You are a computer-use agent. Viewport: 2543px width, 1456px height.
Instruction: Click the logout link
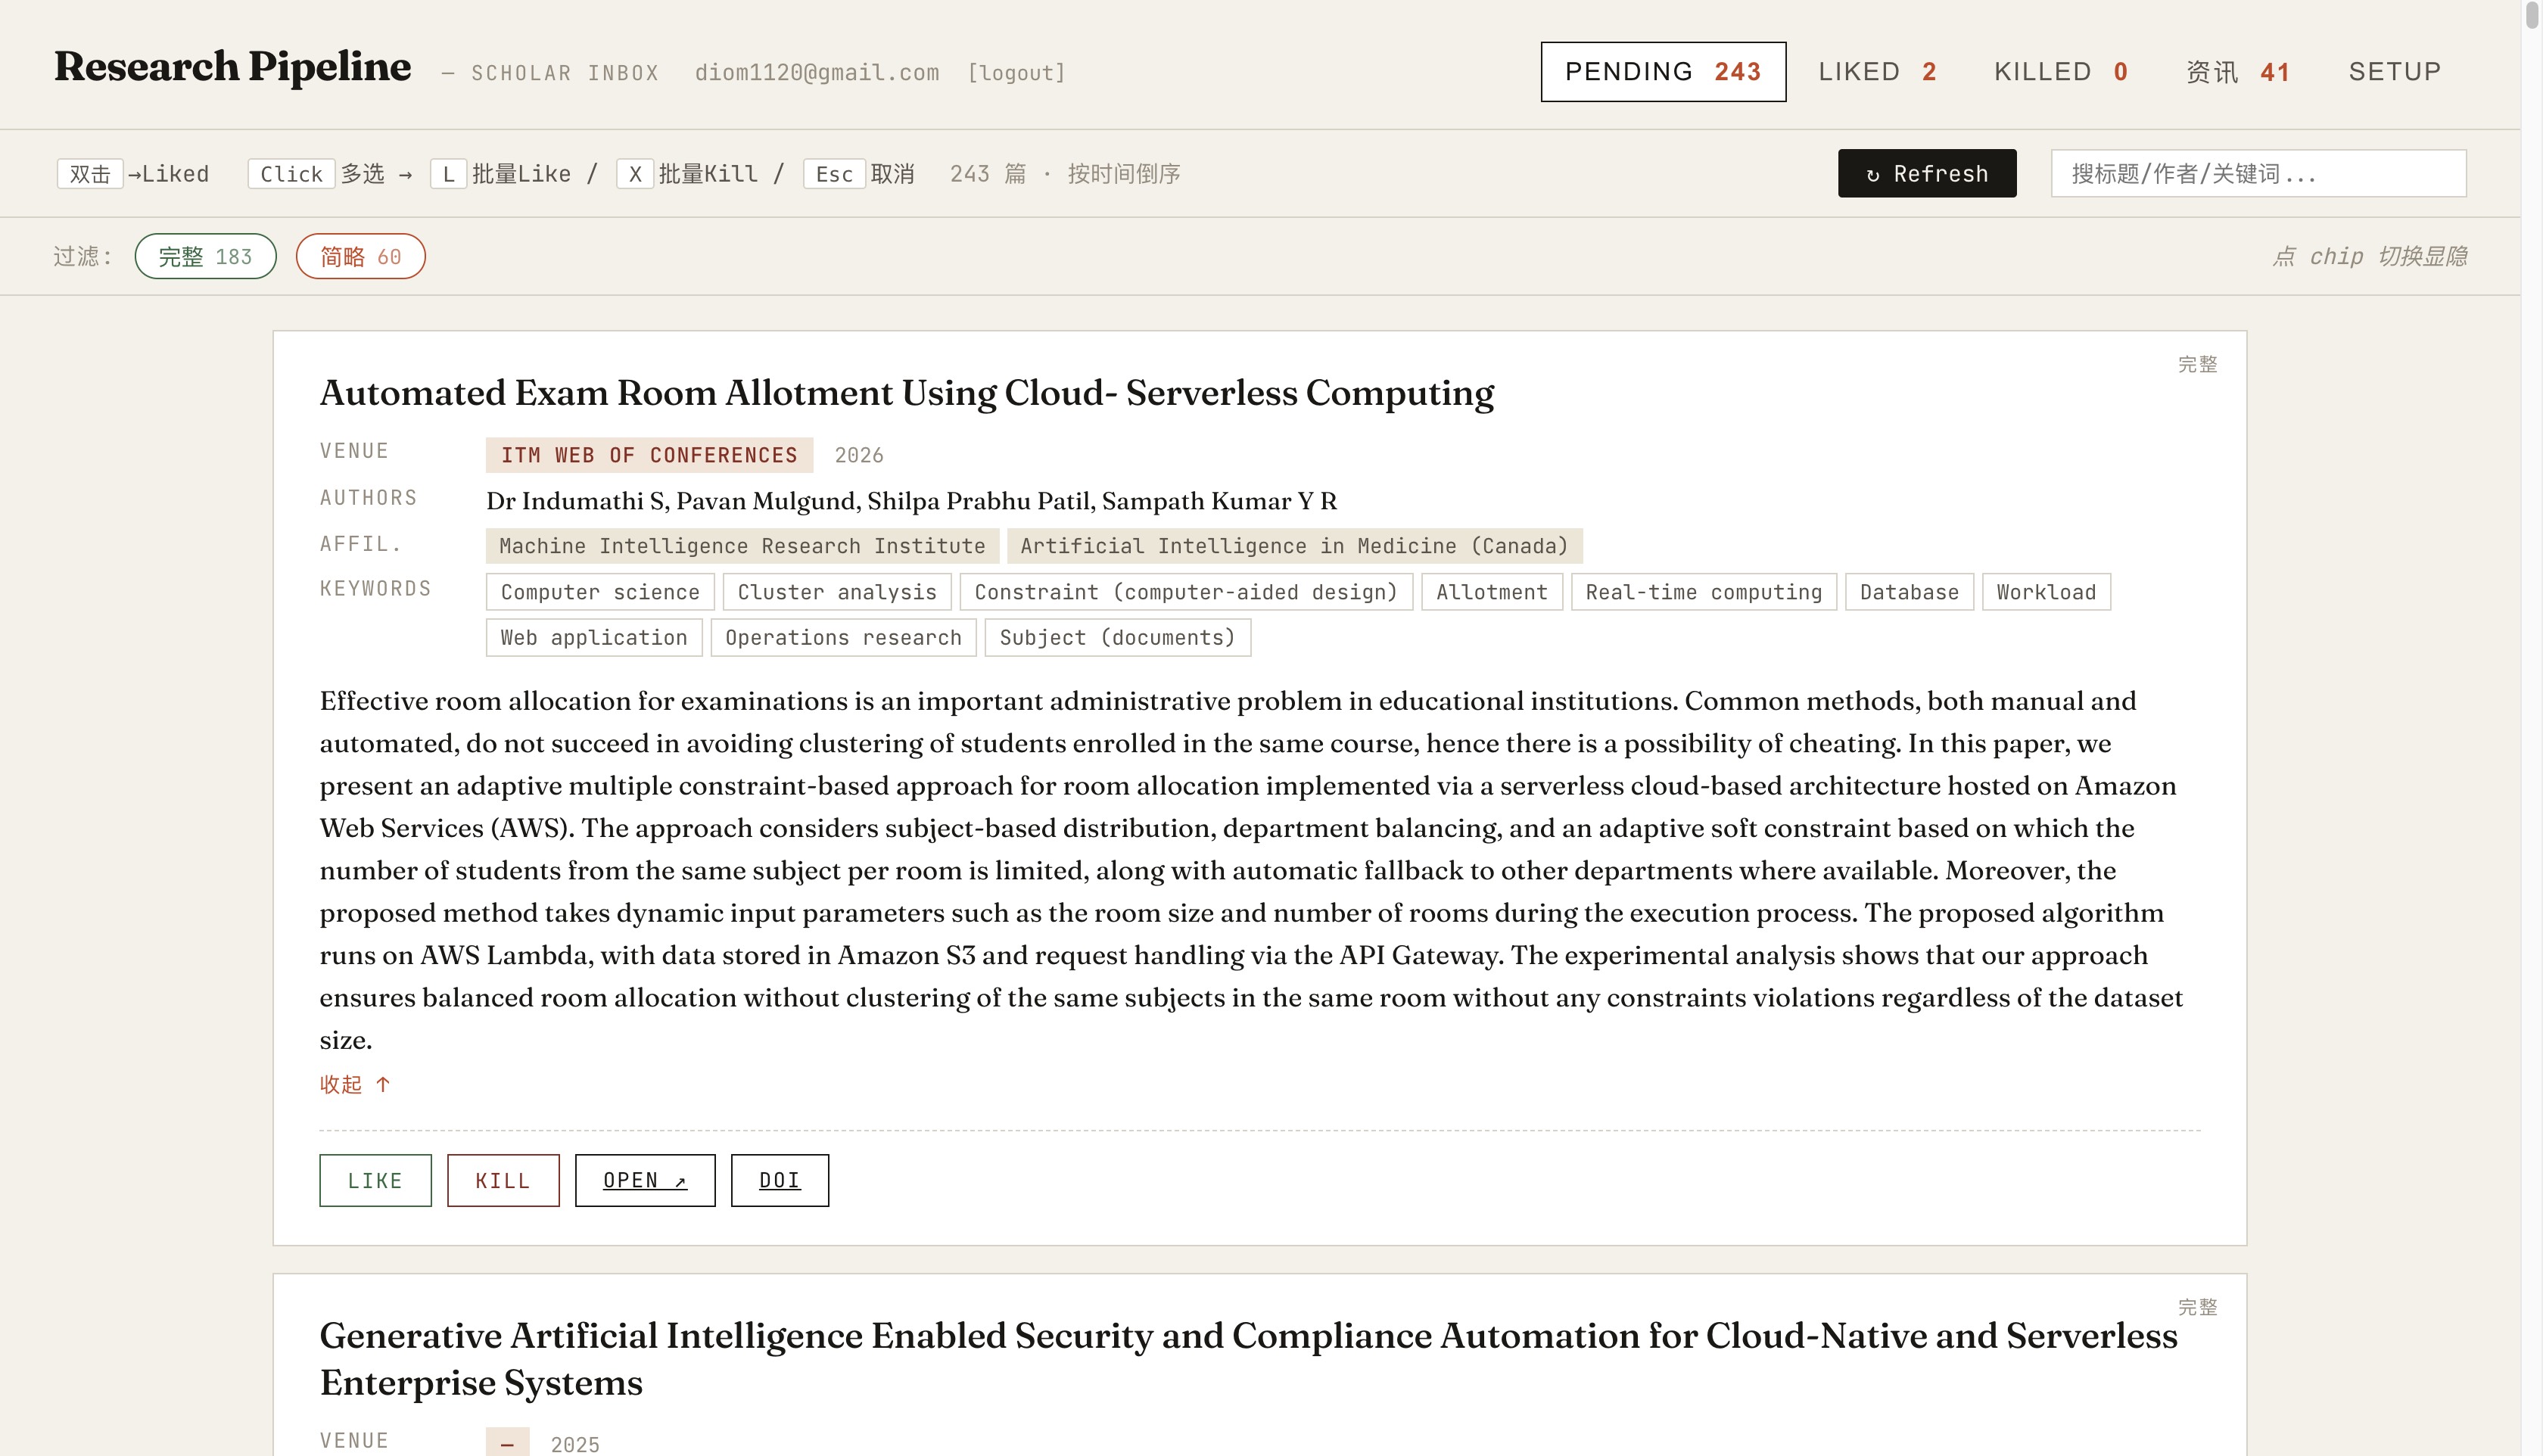pyautogui.click(x=1016, y=72)
